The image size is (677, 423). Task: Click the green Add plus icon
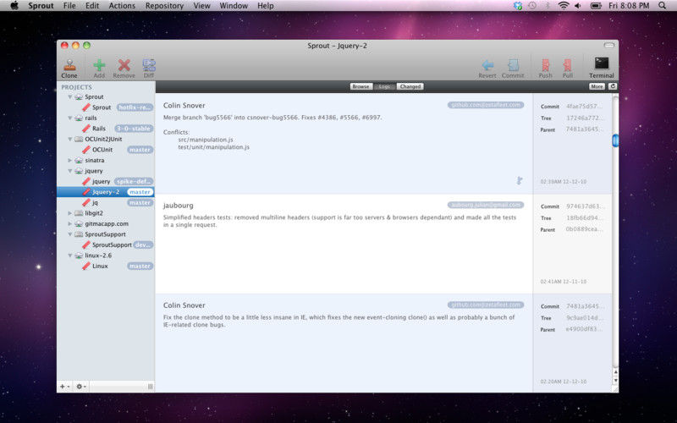99,65
